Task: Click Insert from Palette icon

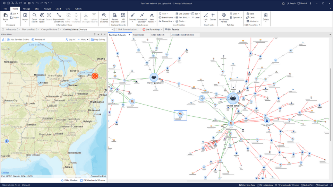Action: (x=224, y=15)
